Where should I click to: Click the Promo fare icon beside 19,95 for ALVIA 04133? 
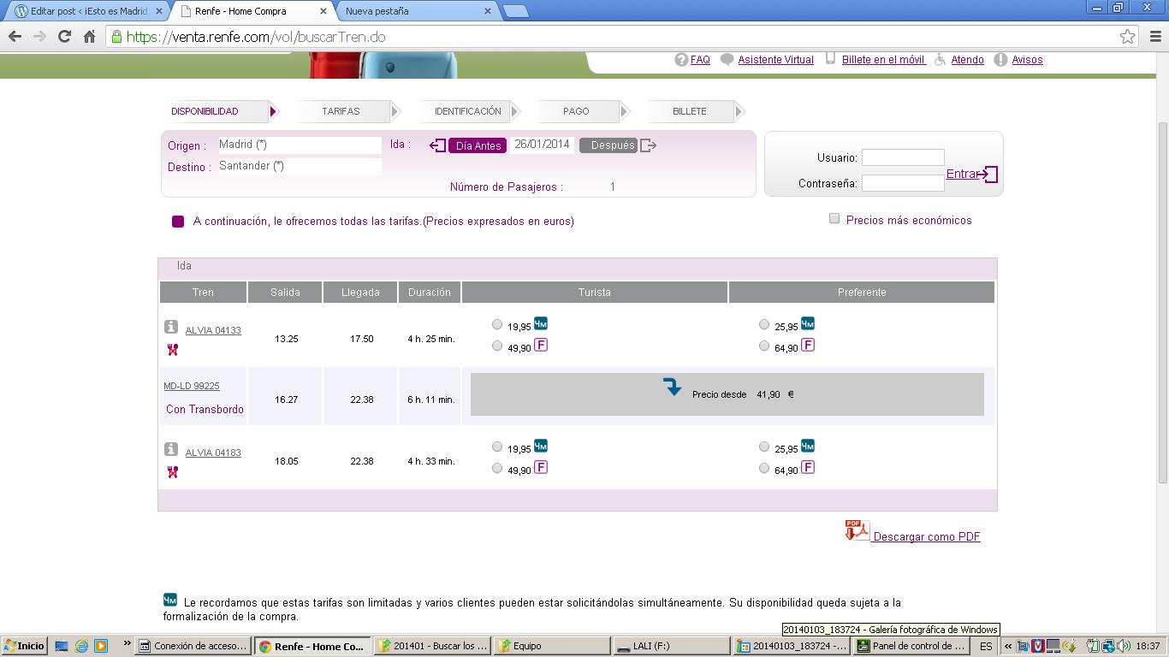541,323
